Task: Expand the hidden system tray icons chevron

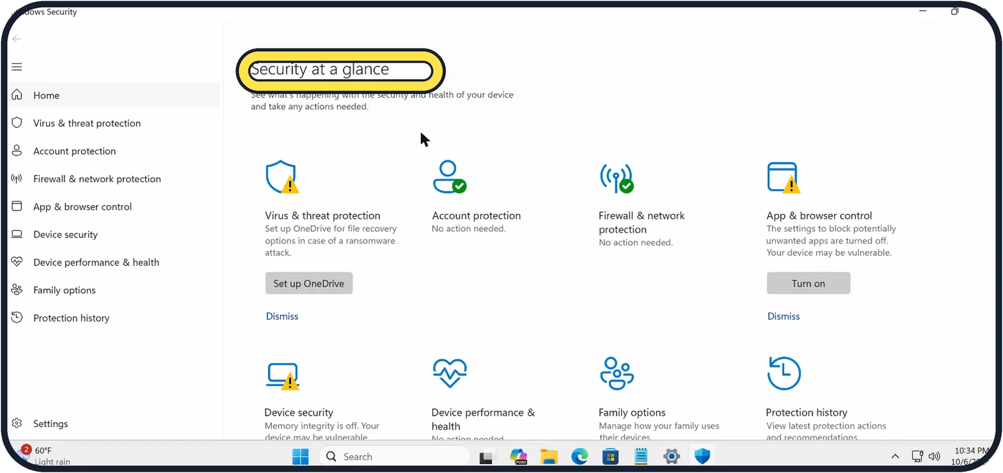Action: (x=896, y=456)
